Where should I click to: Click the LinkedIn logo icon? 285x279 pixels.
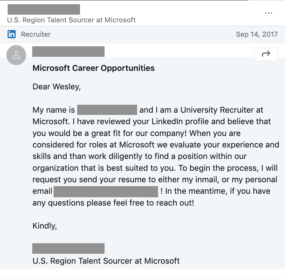pos(11,34)
